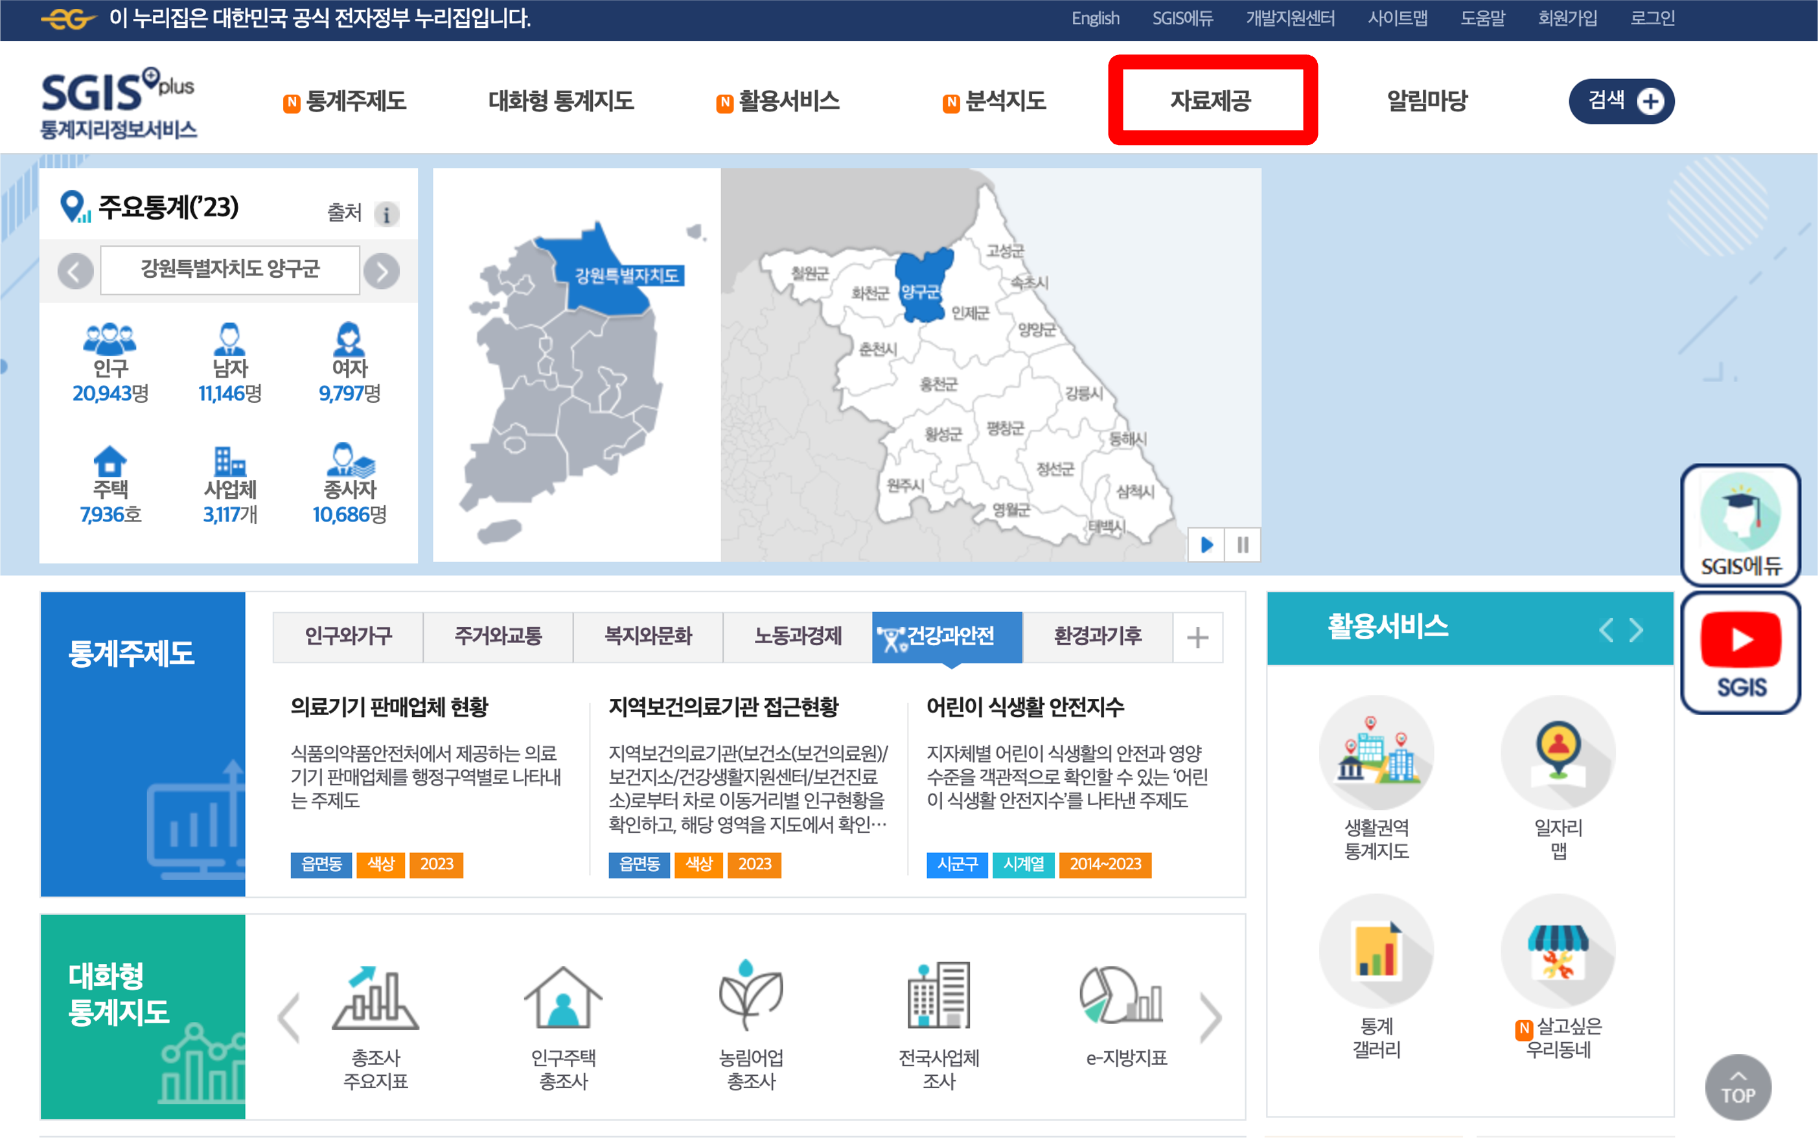Click the 인구주택 총조사 house icon
Viewport: 1820px width, 1140px height.
coord(562,997)
